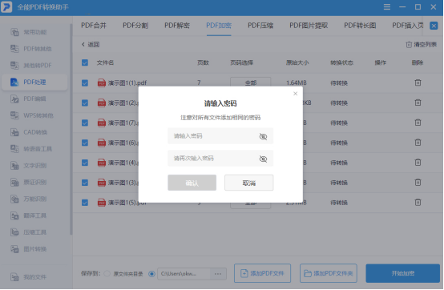Click trash icon for 演示图1(2) row
The image size is (444, 290).
(x=418, y=103)
